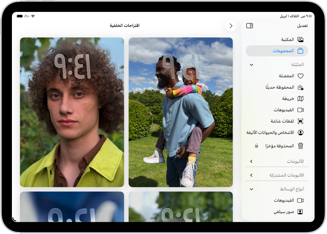Open المكتبة in the sidebar

click(277, 39)
